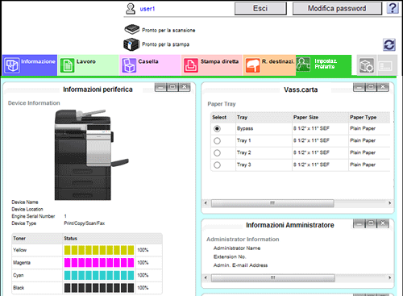Image resolution: width=403 pixels, height=296 pixels.
Task: Maximize the Informazioni periferica panel
Action: click(172, 87)
